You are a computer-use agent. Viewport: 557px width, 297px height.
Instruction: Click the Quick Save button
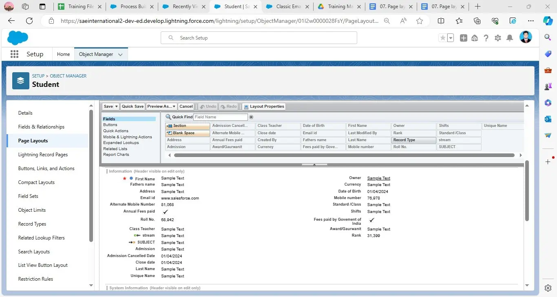[133, 106]
